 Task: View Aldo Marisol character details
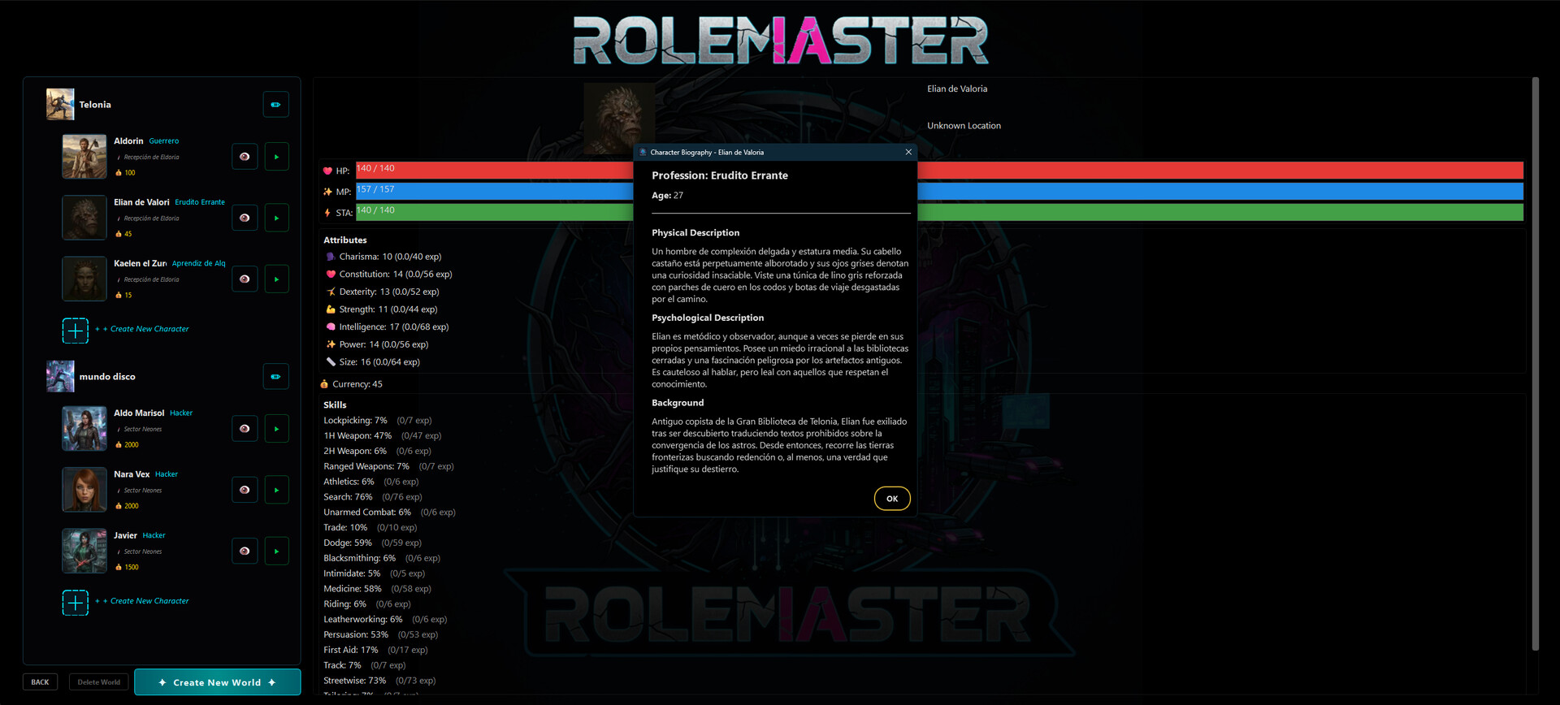pyautogui.click(x=245, y=429)
